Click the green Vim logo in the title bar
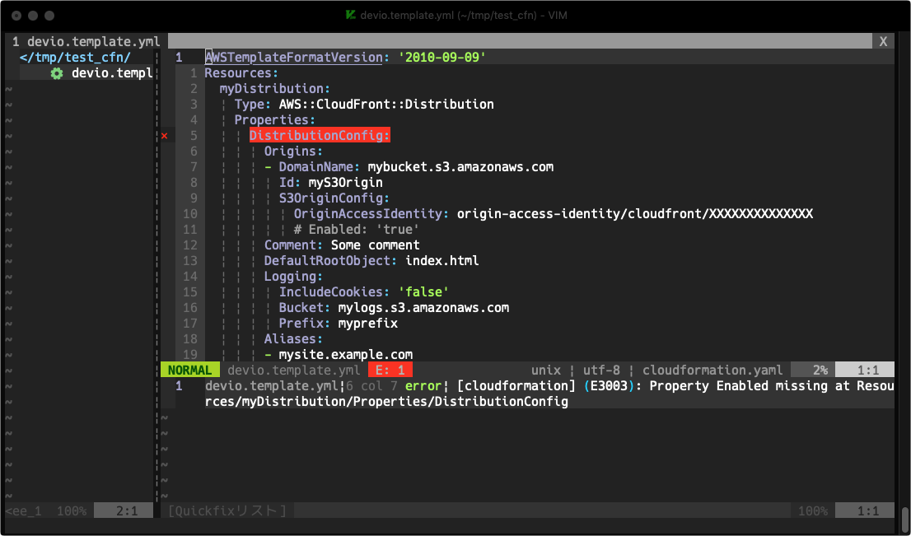This screenshot has width=911, height=536. click(x=348, y=15)
